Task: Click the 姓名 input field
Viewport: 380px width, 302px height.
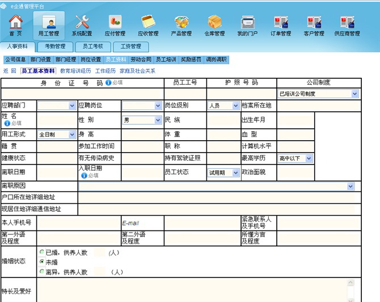Action: tap(57, 120)
